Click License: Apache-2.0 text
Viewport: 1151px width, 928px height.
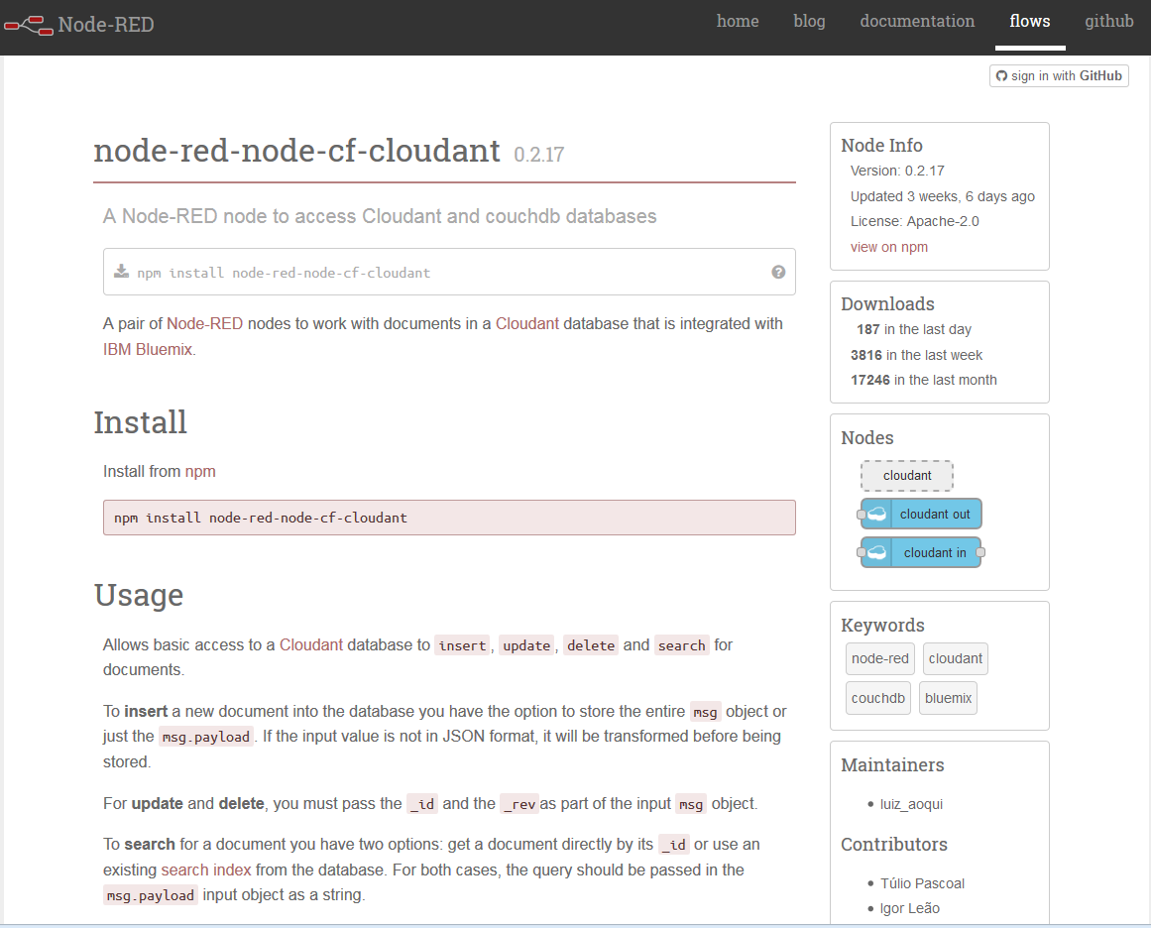pos(915,221)
